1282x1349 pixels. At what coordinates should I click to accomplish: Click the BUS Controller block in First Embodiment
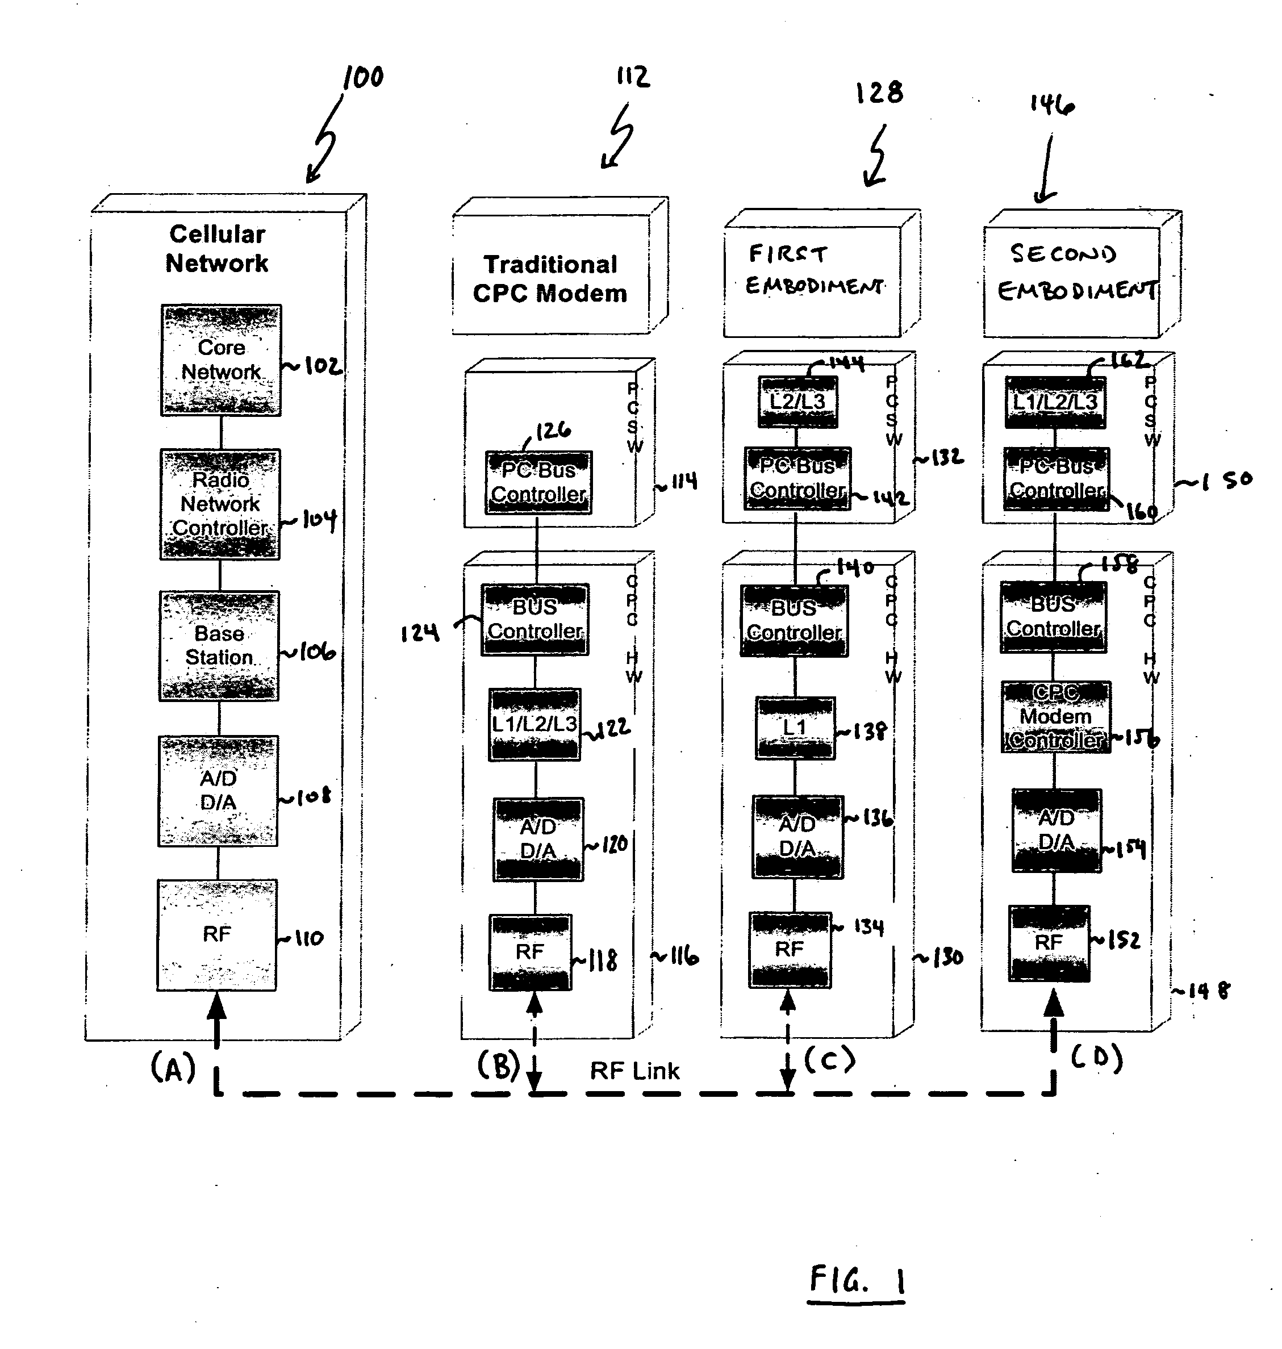(783, 614)
